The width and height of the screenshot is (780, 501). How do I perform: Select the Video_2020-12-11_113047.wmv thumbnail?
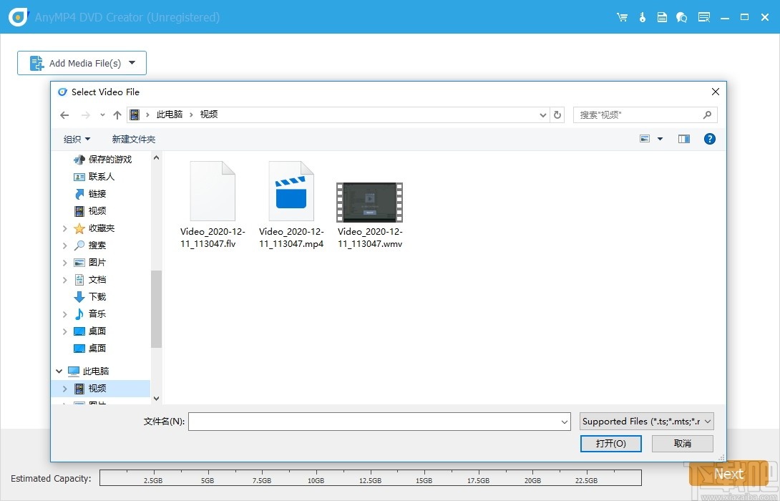pos(369,203)
